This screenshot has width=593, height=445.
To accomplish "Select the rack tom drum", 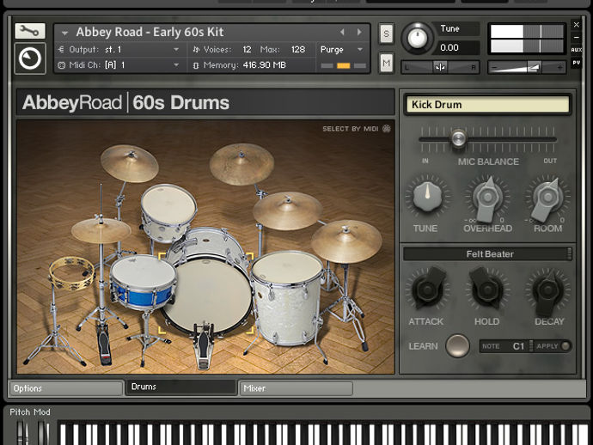I will coord(168,212).
